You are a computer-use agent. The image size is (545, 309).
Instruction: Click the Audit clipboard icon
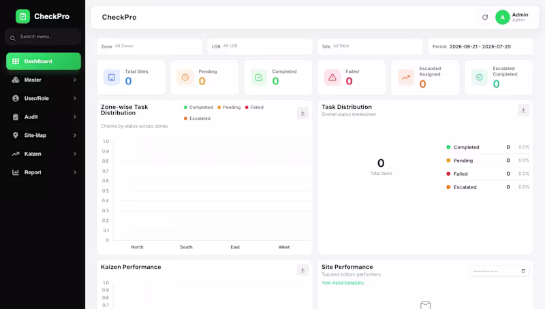click(x=16, y=117)
